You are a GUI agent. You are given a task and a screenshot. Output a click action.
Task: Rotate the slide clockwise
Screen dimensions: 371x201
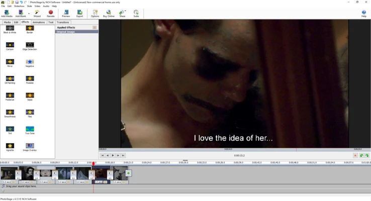[367, 155]
